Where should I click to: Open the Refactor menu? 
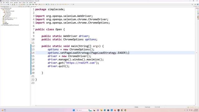click(x=7, y=2)
